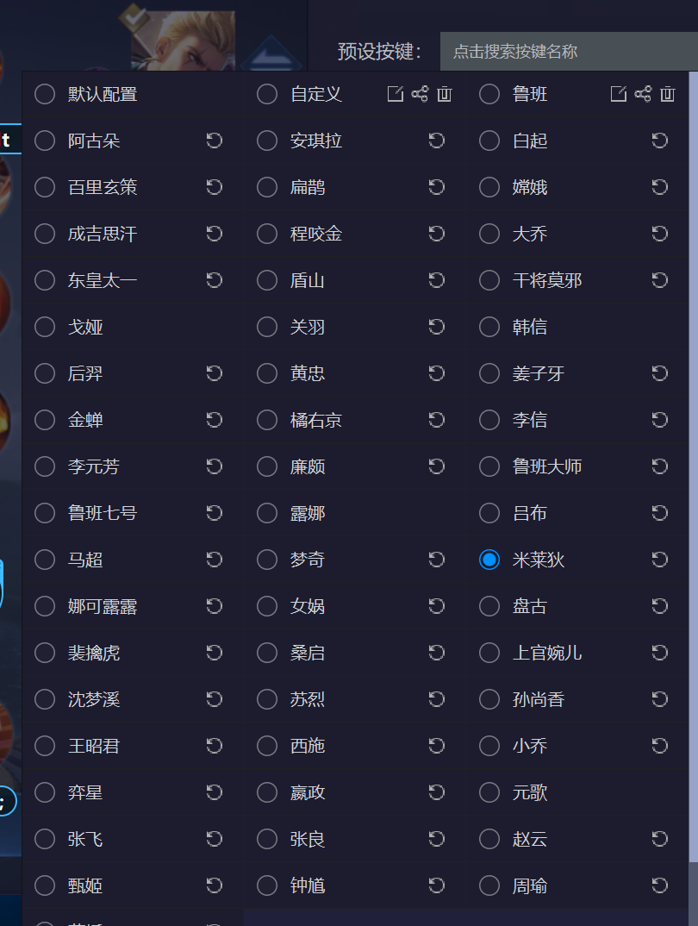Select the 吕布 radio button
Viewport: 698px width, 926px height.
coord(489,513)
